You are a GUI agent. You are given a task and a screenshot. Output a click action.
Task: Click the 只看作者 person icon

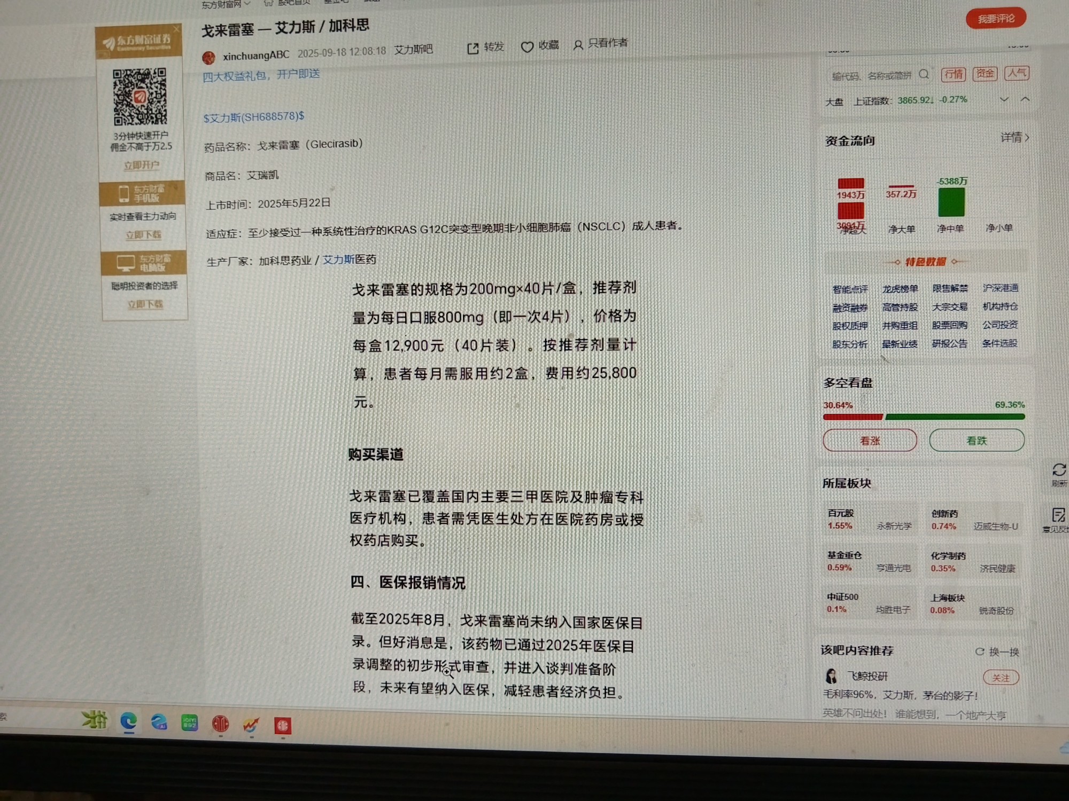(x=578, y=45)
